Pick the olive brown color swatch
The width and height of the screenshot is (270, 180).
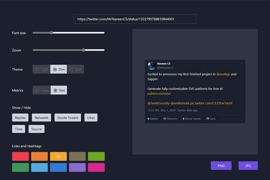click(77, 156)
